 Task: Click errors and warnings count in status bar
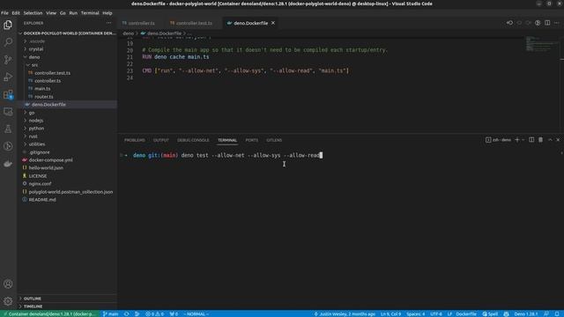click(x=155, y=313)
